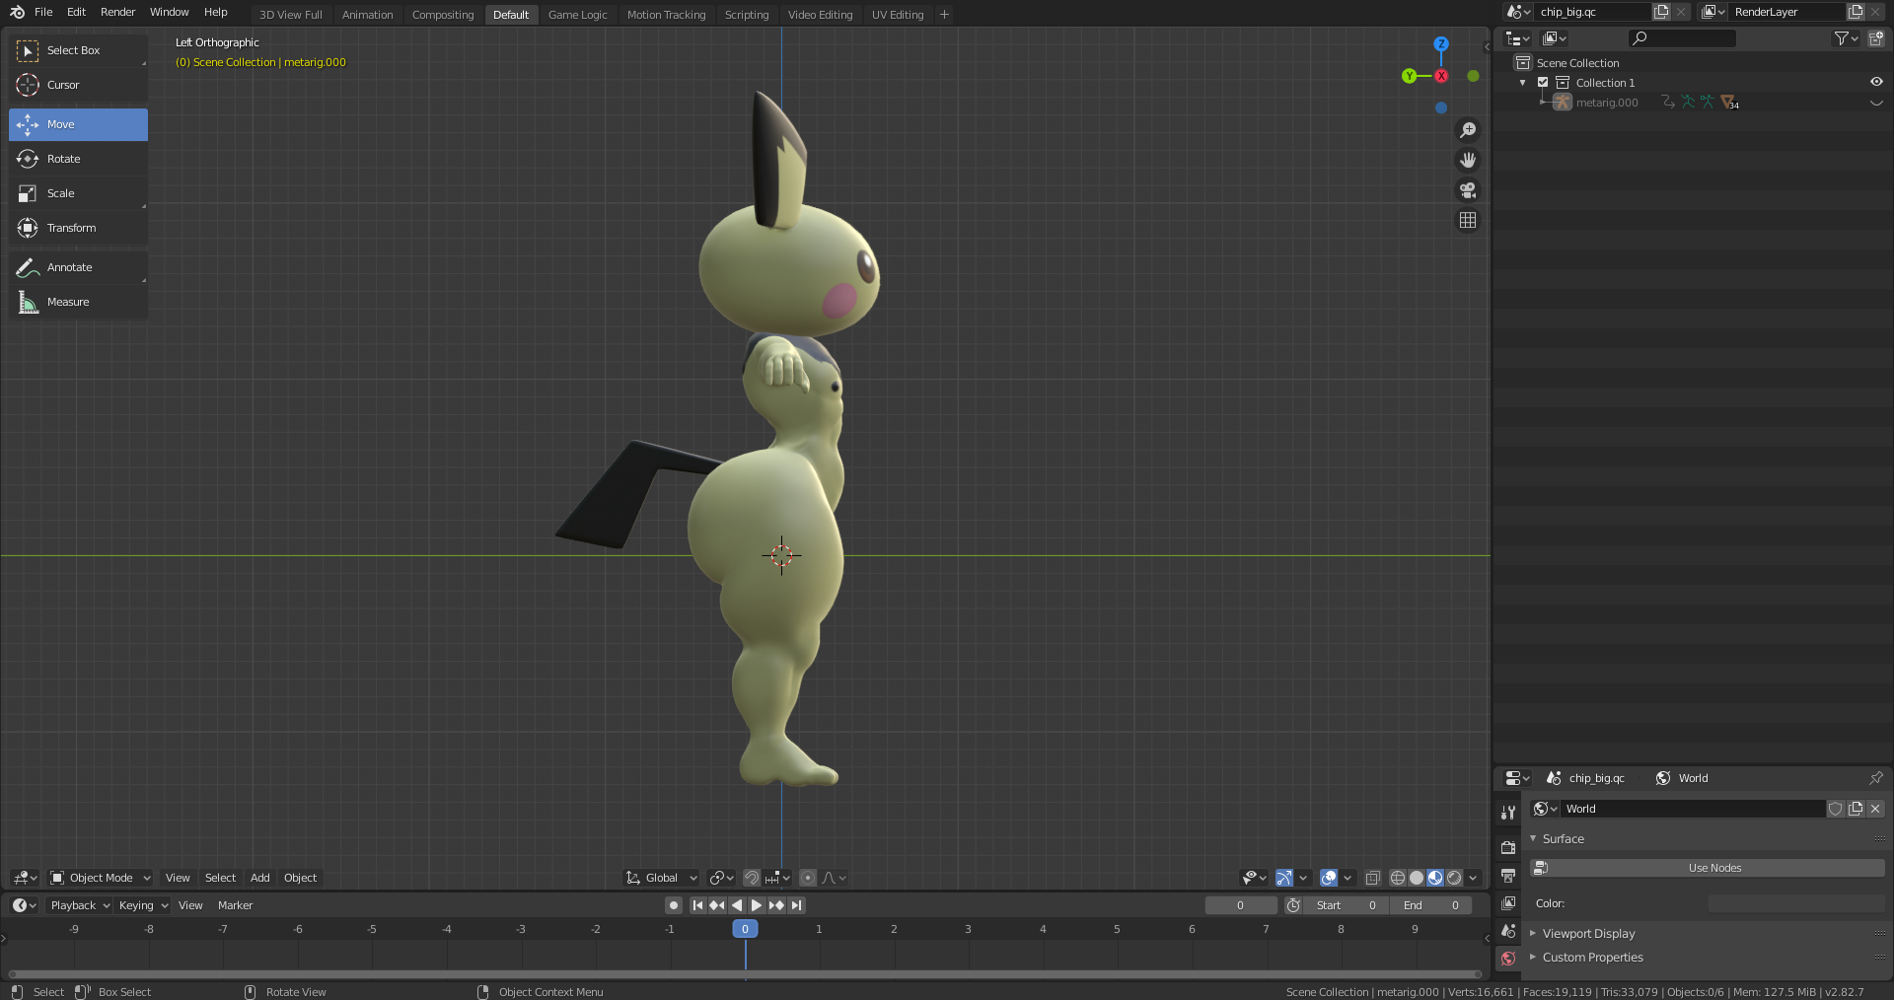Viewport: 1894px width, 1000px height.
Task: Open the View Layer properties tab
Action: [1508, 902]
